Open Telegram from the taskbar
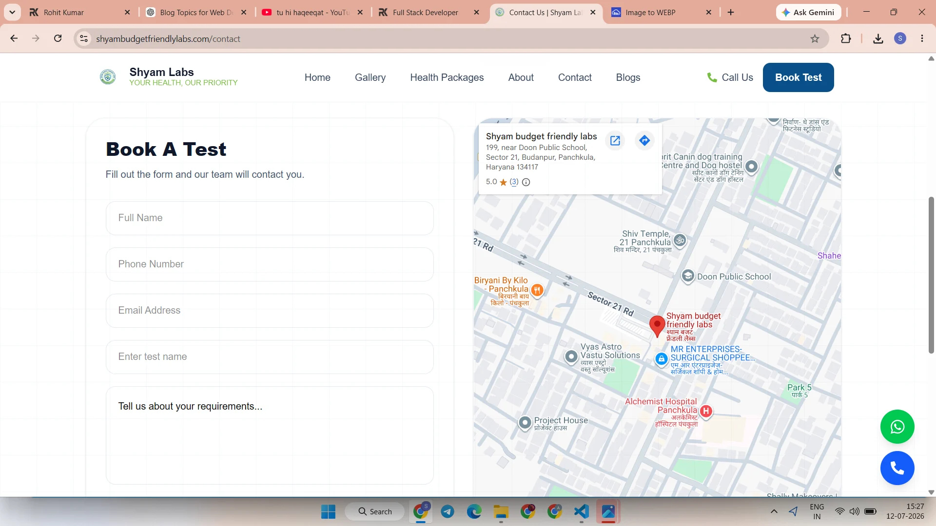The width and height of the screenshot is (936, 526). tap(448, 511)
